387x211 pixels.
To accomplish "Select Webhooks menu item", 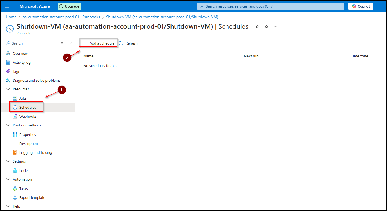I will click(x=28, y=117).
